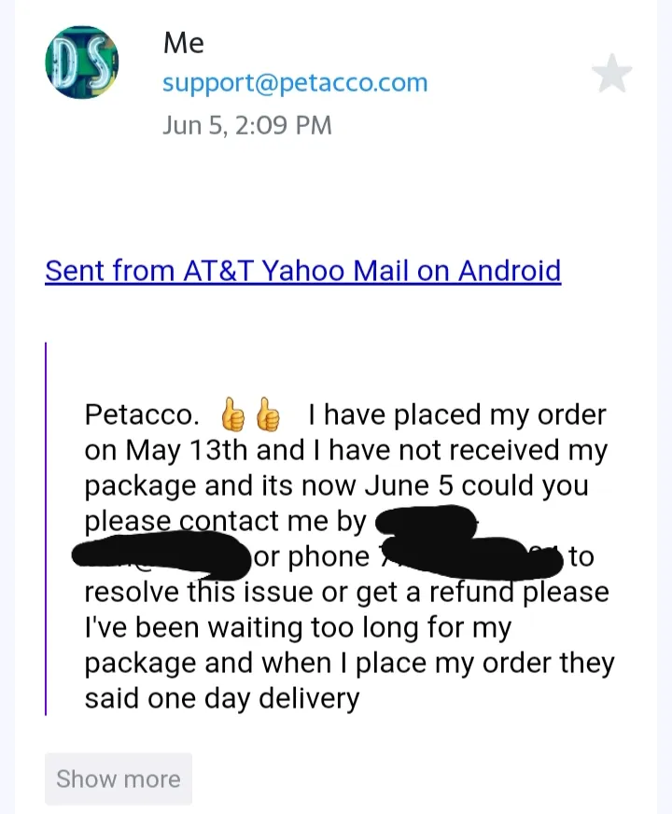Tap the blacked-out blot before 'or phone'
The height and width of the screenshot is (814, 672).
pyautogui.click(x=161, y=555)
